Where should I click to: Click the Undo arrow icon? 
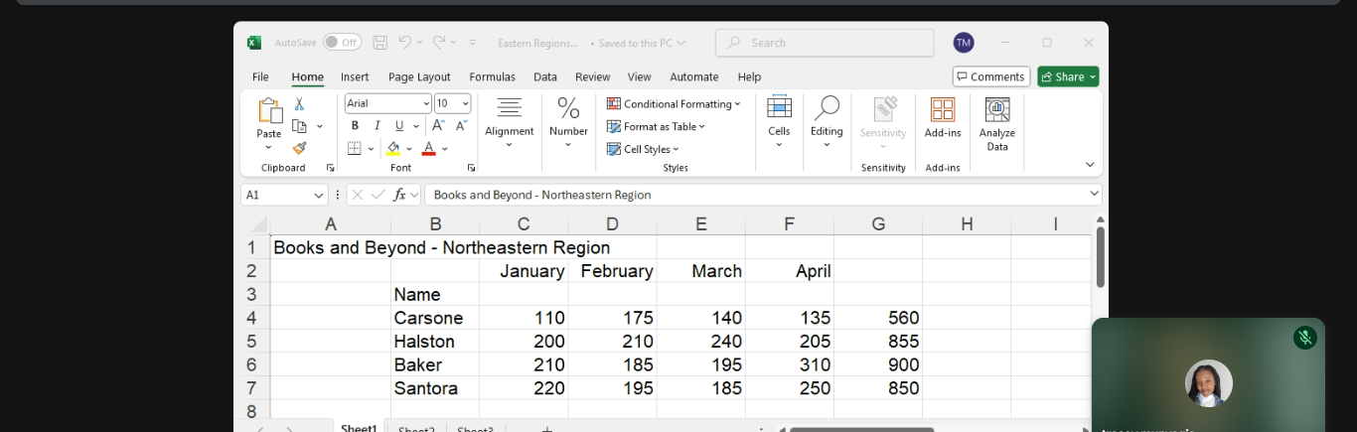pos(404,43)
